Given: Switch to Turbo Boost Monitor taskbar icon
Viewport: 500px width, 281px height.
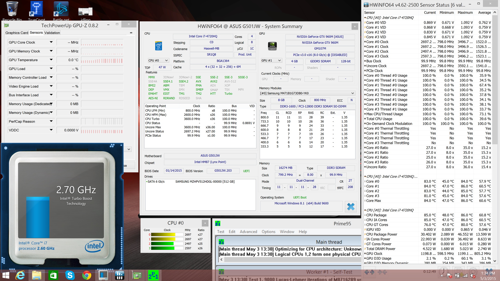Looking at the screenshot, I should pyautogui.click(x=103, y=275).
